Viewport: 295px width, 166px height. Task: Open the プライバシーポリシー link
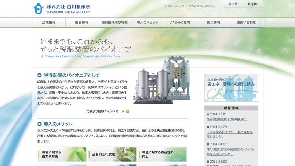[x=202, y=6]
